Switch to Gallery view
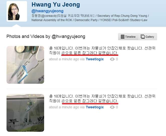166x136 pixels. tap(147, 37)
